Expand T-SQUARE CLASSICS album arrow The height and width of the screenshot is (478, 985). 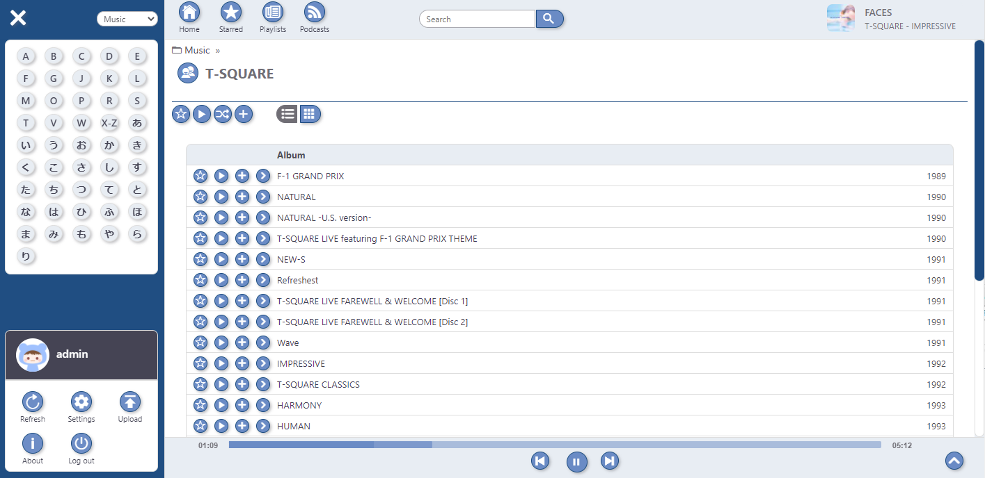coord(263,384)
